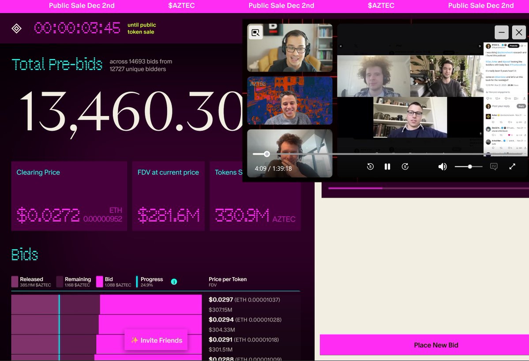Mute the video speaker icon
Screen dimensions: 529x361
(x=442, y=167)
